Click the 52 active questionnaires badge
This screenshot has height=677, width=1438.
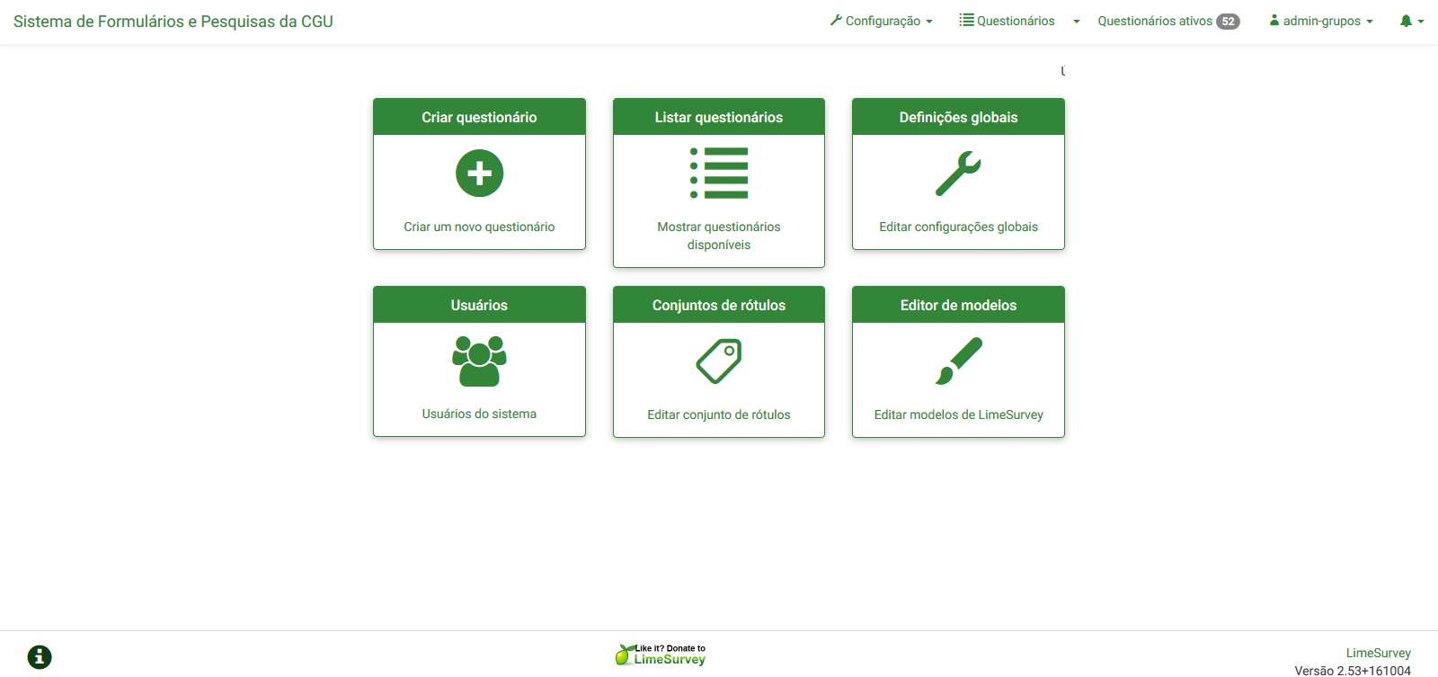(x=1228, y=22)
